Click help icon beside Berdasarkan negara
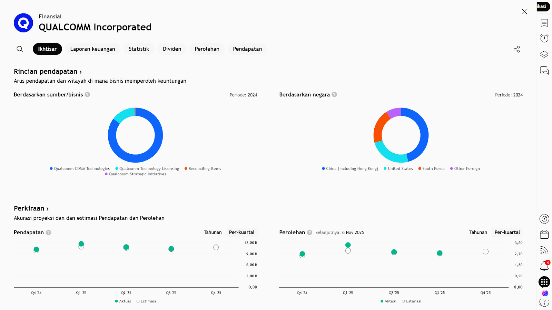The height and width of the screenshot is (310, 552). pyautogui.click(x=334, y=94)
